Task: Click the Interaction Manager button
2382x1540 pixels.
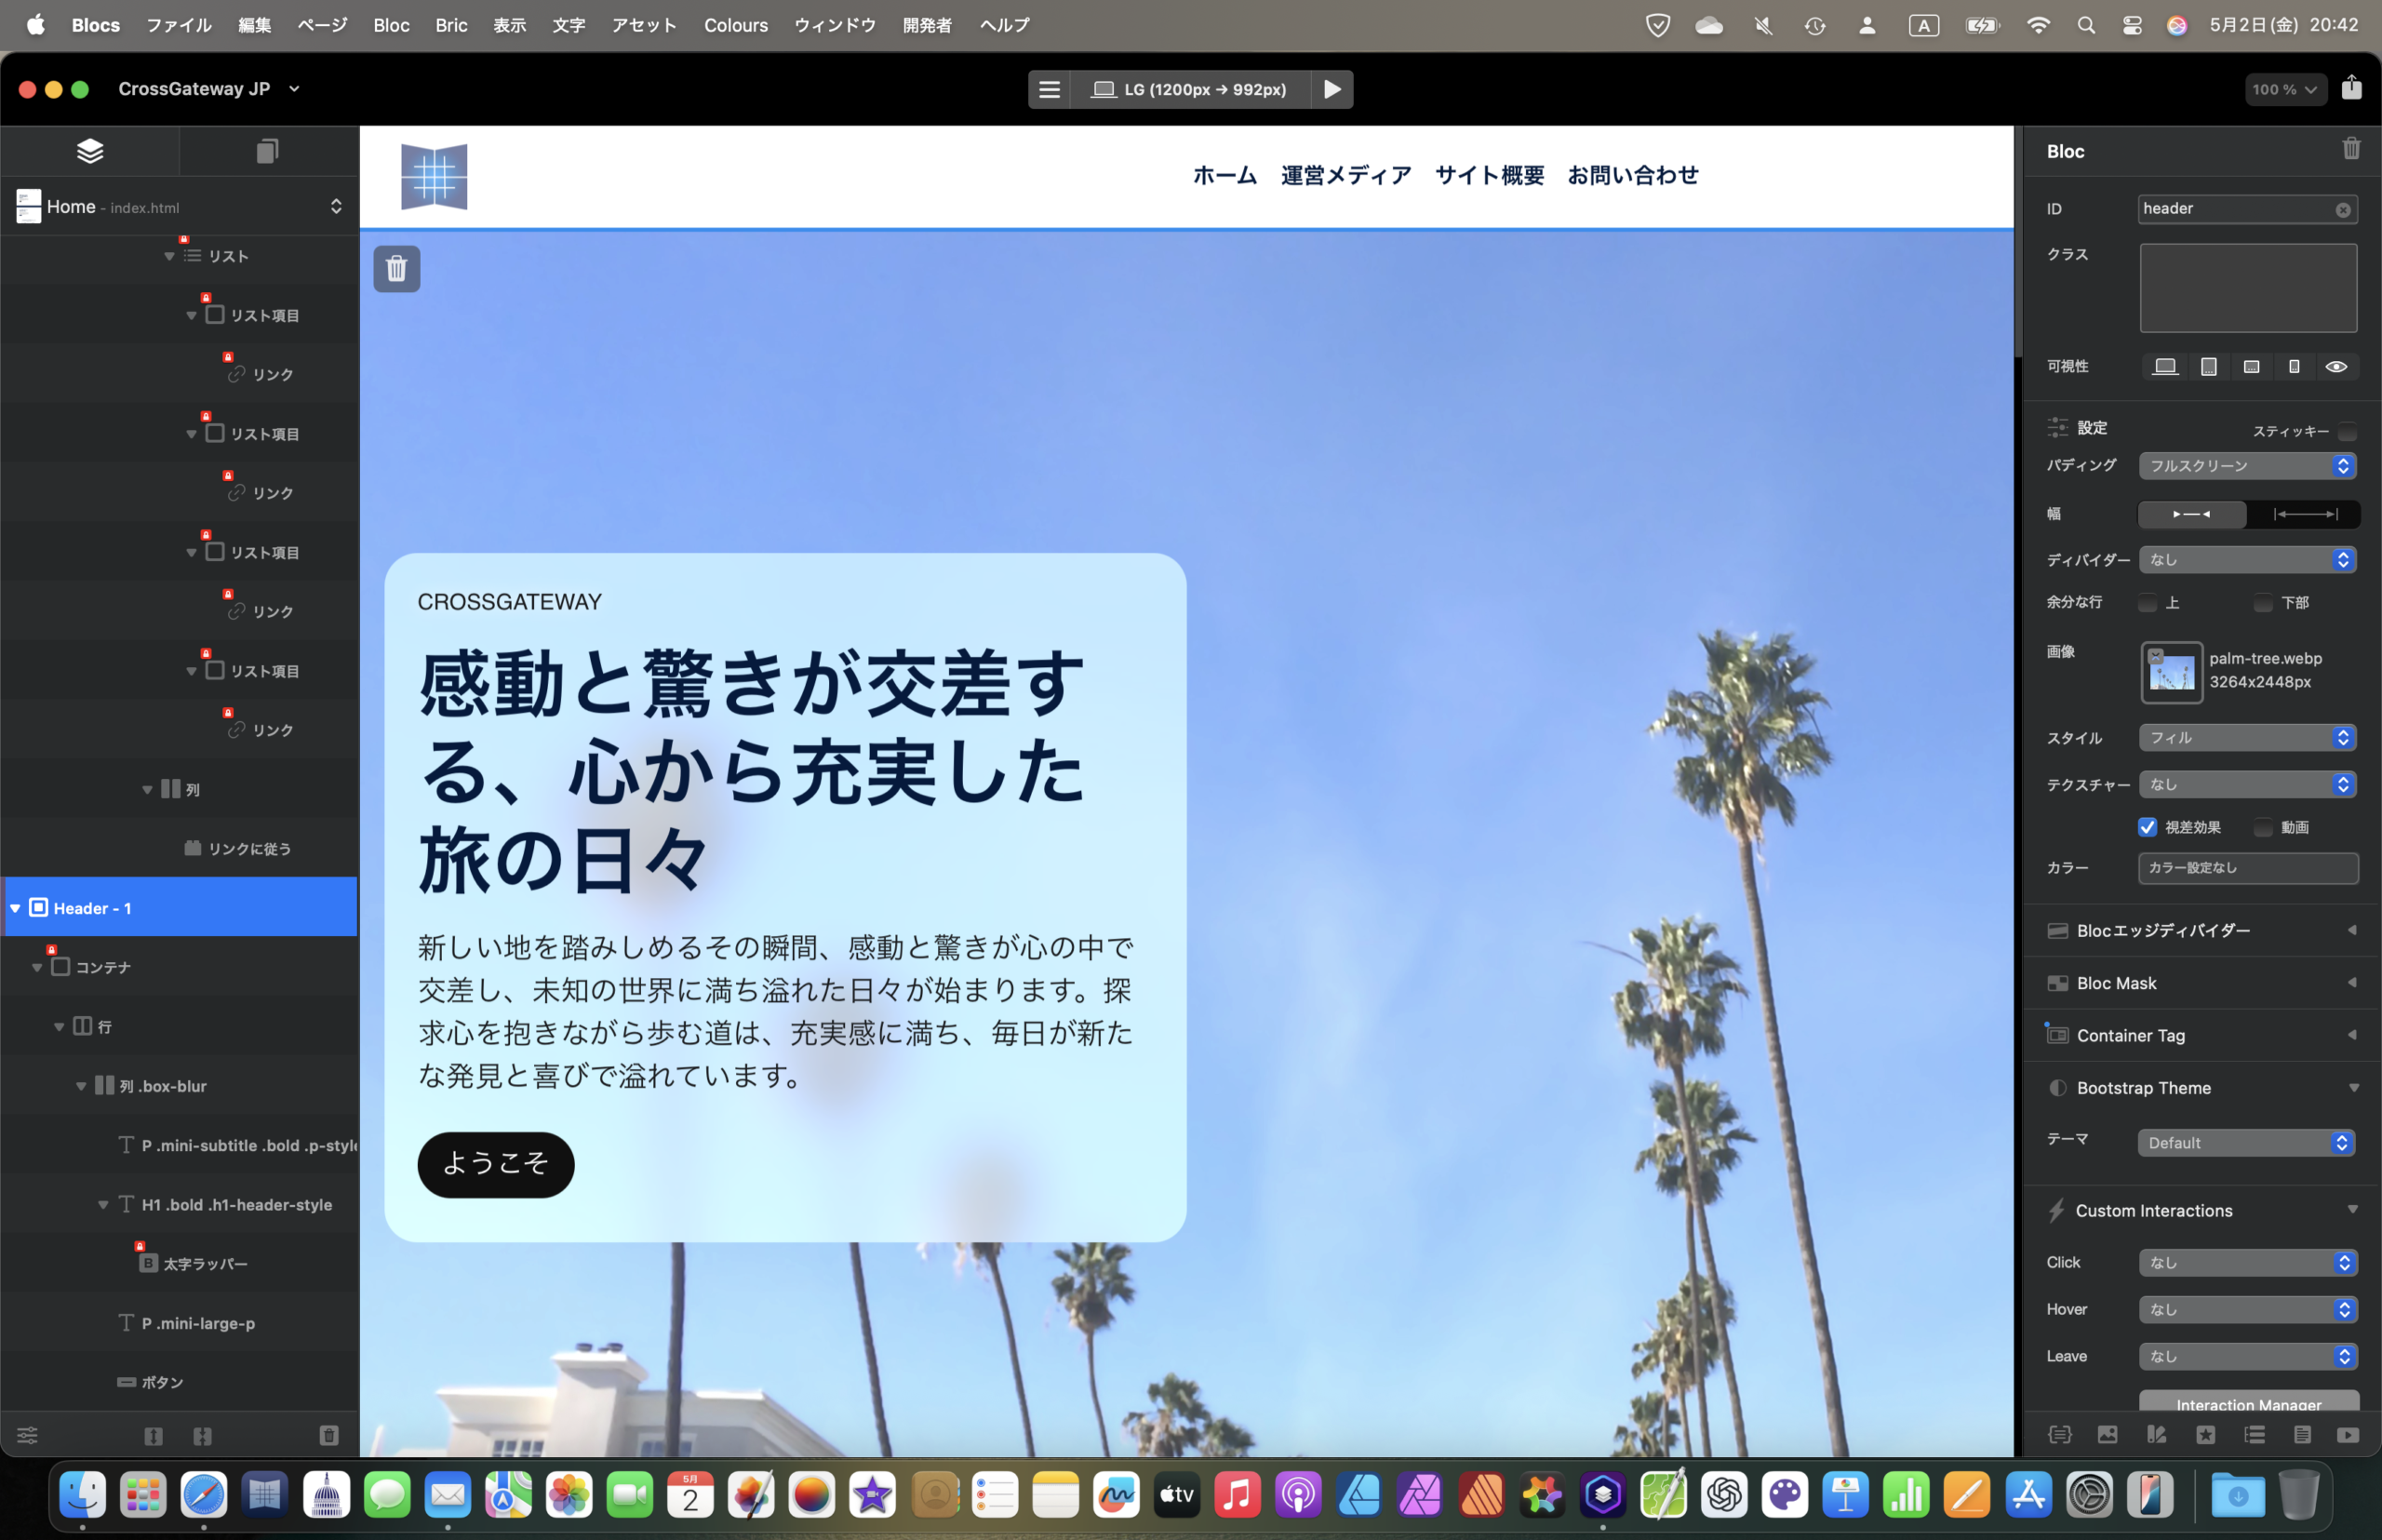Action: tap(2249, 1402)
